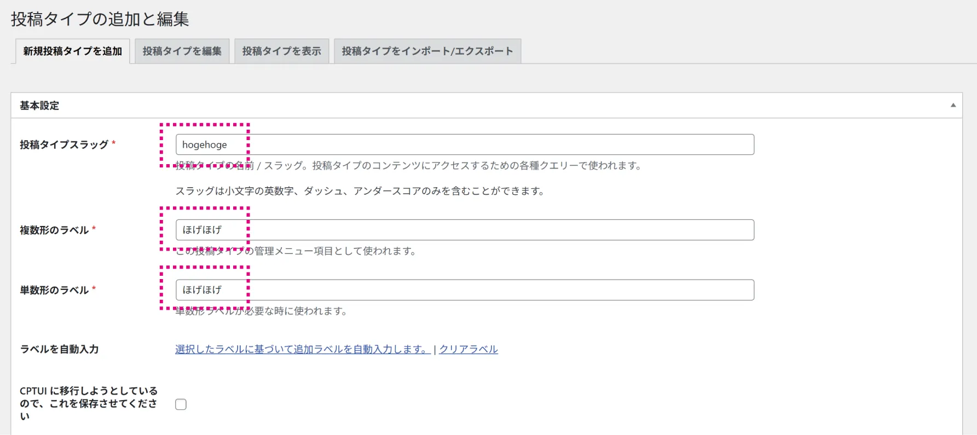Focus the slug field containing hogehoge

point(464,144)
